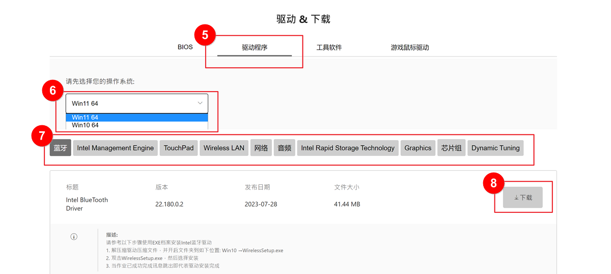Viewport: 611px width, 274px height.
Task: Choose Win10 64 from the OS list
Action: point(136,125)
